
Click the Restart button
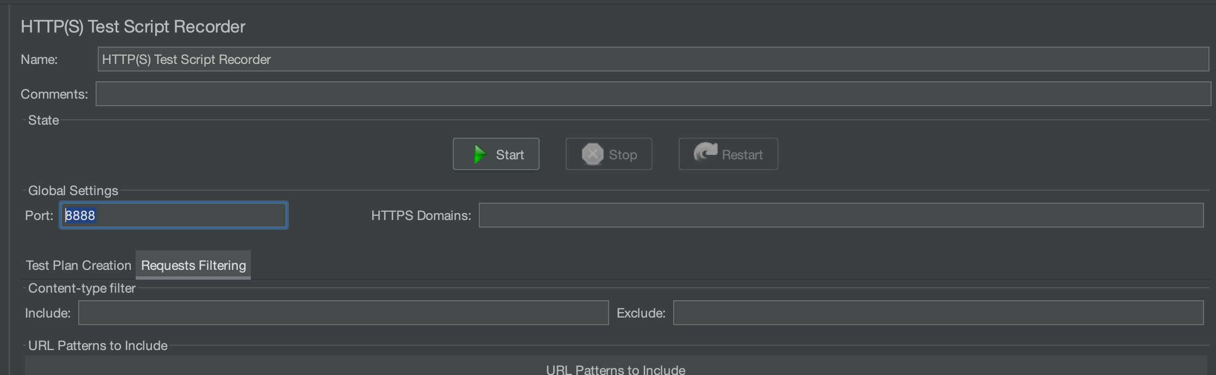pyautogui.click(x=728, y=154)
